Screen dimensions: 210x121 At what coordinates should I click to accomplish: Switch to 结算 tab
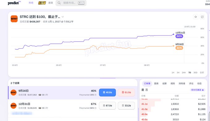(x=165, y=83)
